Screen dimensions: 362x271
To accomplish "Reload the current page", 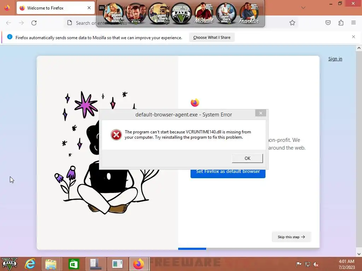I will point(34,23).
